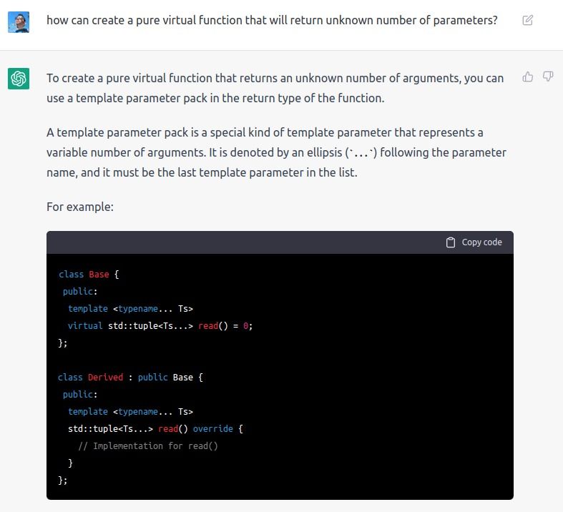This screenshot has width=563, height=512.
Task: Click the 'virtual' keyword in Base class
Action: pyautogui.click(x=85, y=326)
